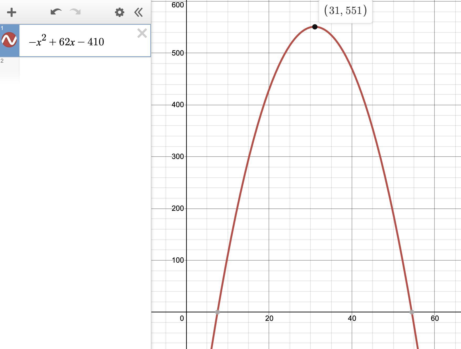Image resolution: width=461 pixels, height=349 pixels.
Task: Undo the last action
Action: (56, 12)
